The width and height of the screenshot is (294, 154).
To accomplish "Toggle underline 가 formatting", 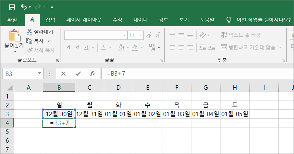I will coord(86,47).
